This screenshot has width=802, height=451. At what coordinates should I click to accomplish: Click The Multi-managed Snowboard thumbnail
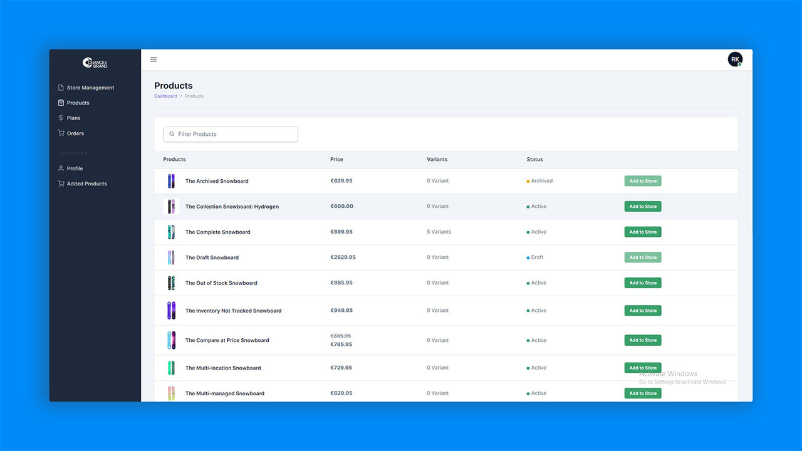[171, 393]
